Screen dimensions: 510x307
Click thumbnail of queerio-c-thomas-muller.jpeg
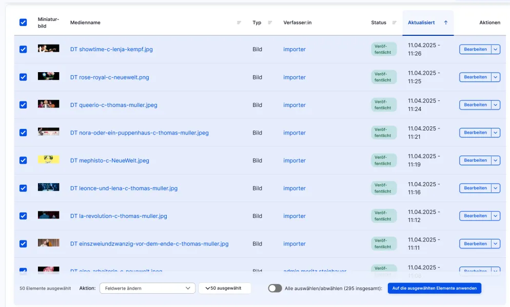(48, 104)
